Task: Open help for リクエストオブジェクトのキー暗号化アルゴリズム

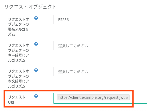Action: pyautogui.click(x=36, y=44)
